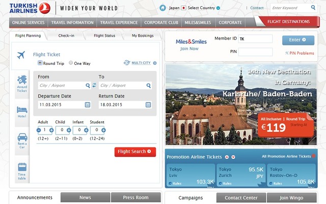
Task: Switch to the News tab
Action: point(85,197)
